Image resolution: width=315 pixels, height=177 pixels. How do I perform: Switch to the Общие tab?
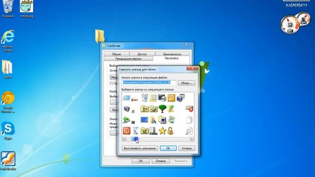click(117, 54)
